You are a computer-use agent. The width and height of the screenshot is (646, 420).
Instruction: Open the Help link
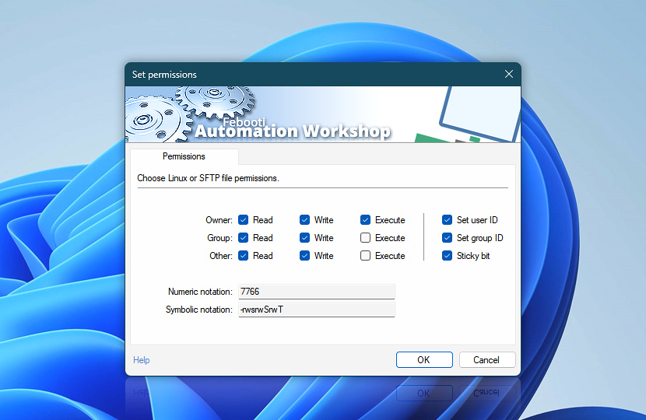[x=142, y=360]
